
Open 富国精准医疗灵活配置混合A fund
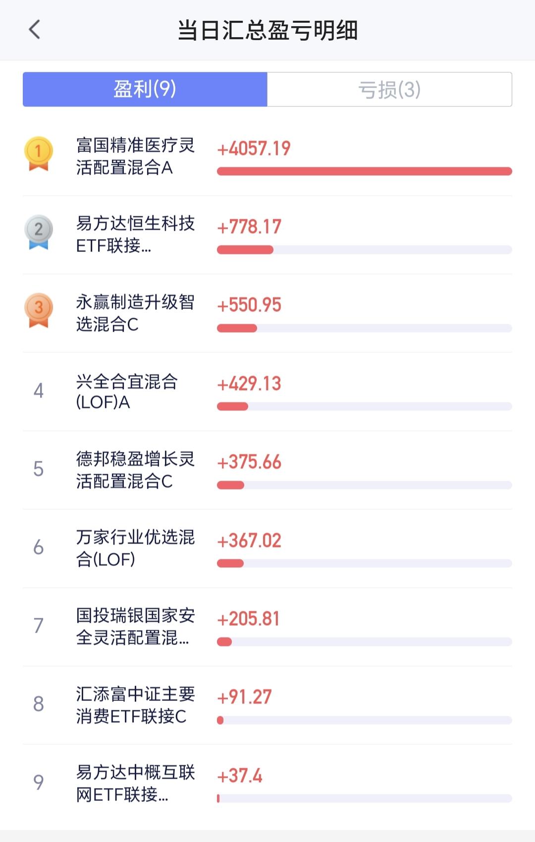click(x=267, y=156)
